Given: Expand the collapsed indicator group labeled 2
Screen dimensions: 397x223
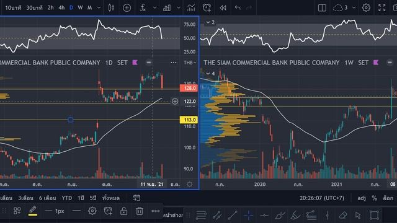Looking at the screenshot, I should tap(210, 22).
